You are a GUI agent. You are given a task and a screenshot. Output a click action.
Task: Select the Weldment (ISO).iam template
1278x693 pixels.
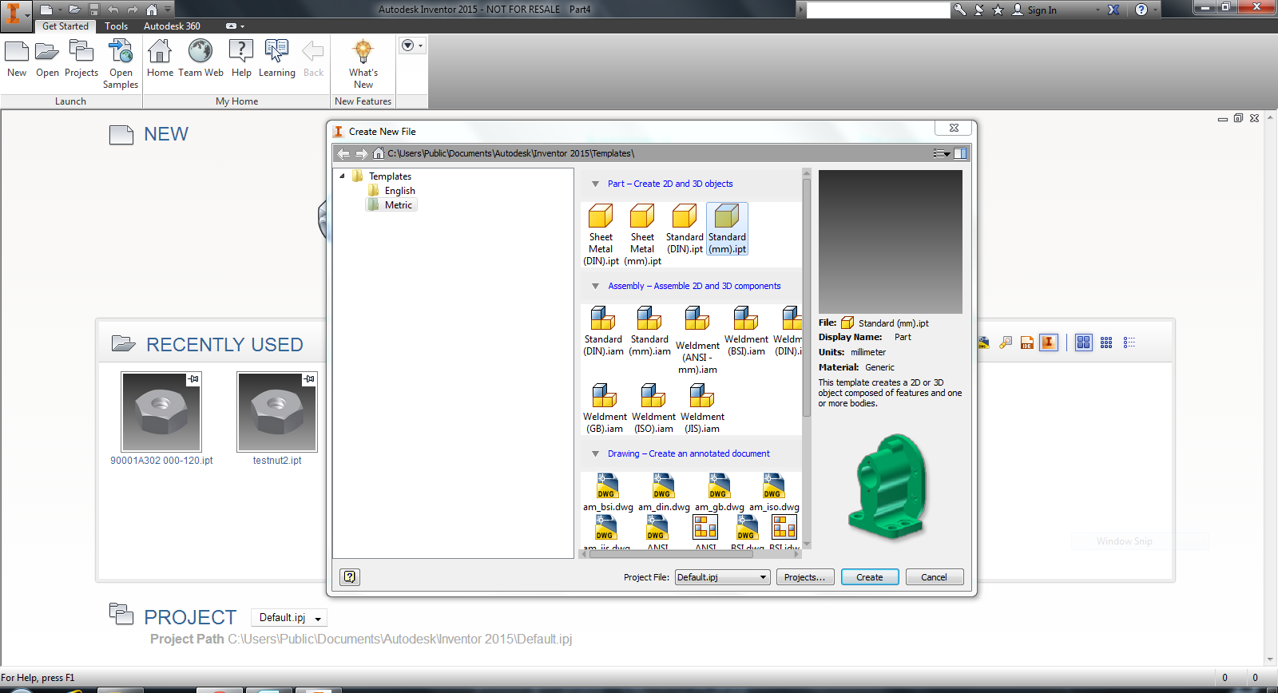coord(653,409)
